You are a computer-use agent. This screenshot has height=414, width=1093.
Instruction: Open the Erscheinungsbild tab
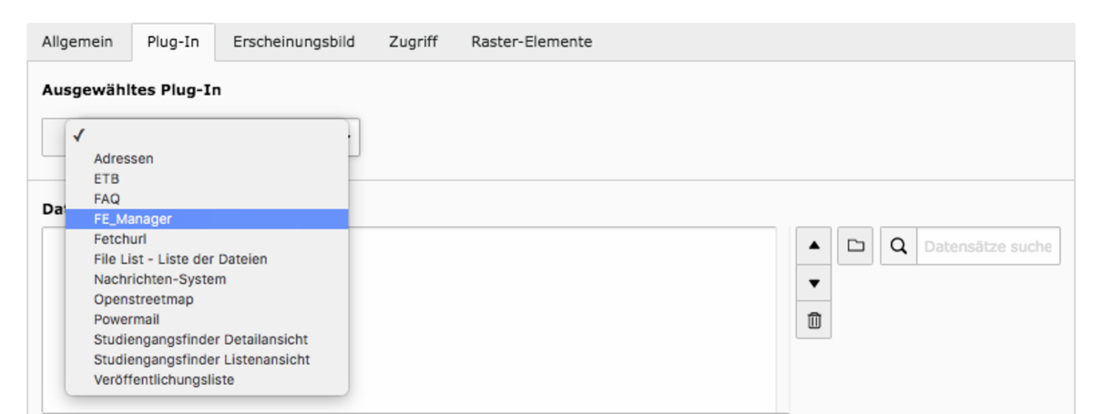pos(293,42)
